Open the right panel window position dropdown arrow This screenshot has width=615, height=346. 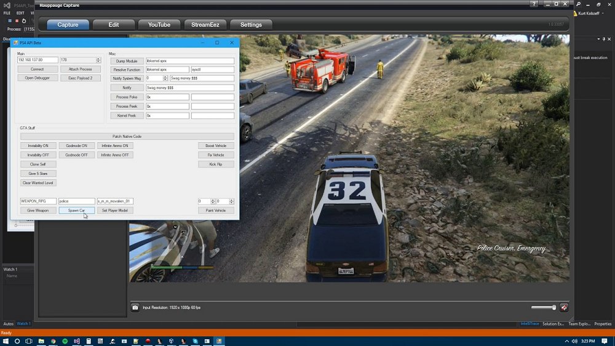point(598,39)
